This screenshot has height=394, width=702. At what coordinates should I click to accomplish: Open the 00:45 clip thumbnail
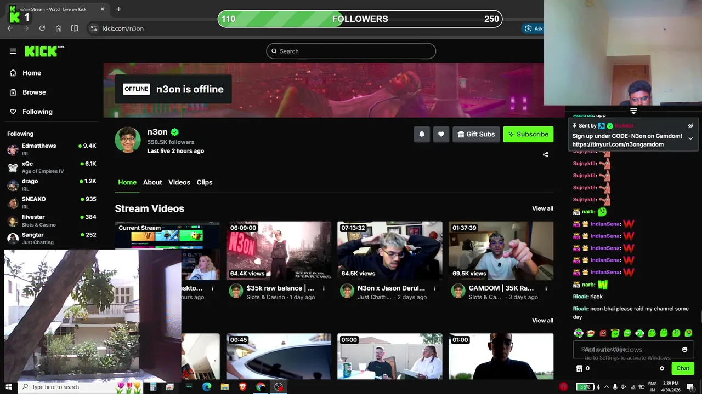pyautogui.click(x=279, y=356)
